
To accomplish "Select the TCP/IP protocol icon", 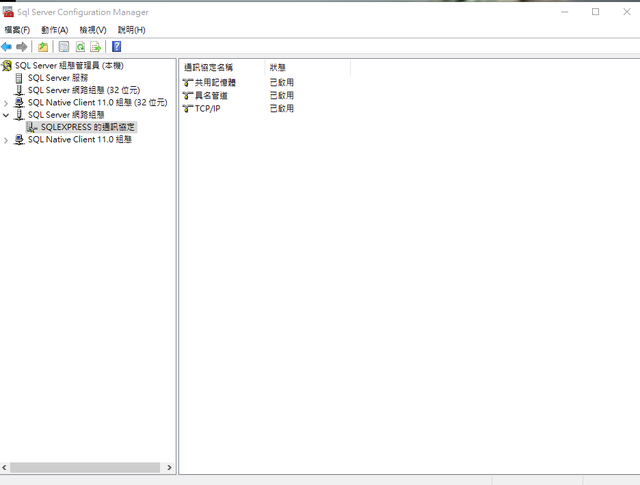I will pyautogui.click(x=188, y=109).
